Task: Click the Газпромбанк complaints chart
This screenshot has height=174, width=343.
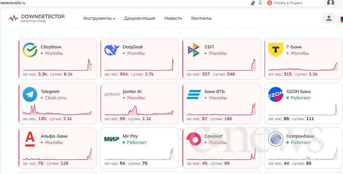Action: [301, 154]
